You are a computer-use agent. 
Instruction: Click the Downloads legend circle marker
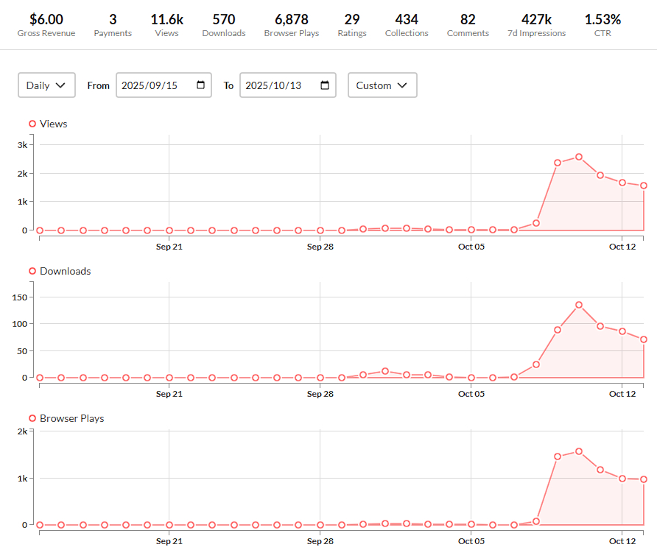(x=32, y=271)
